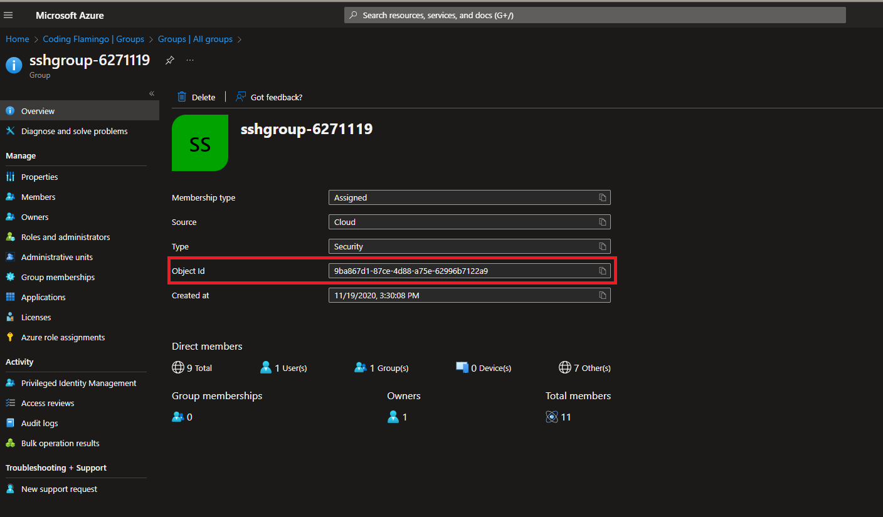Viewport: 883px width, 517px height.
Task: Click 0 Device(s) count
Action: (x=484, y=368)
